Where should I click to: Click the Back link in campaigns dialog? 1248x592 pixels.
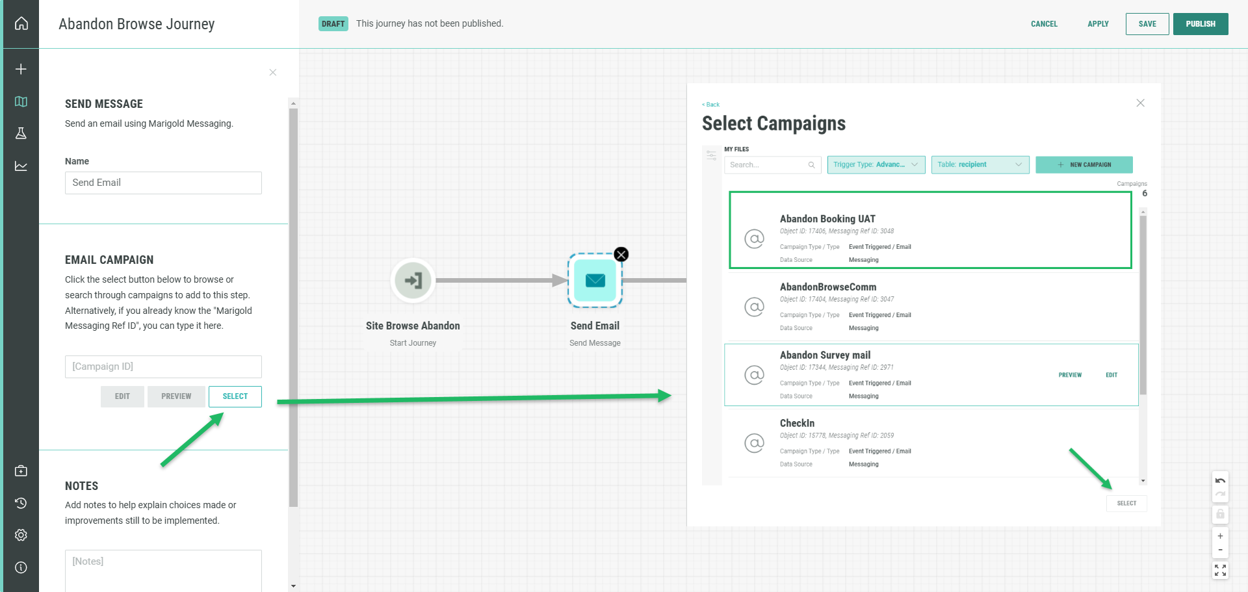(x=711, y=105)
